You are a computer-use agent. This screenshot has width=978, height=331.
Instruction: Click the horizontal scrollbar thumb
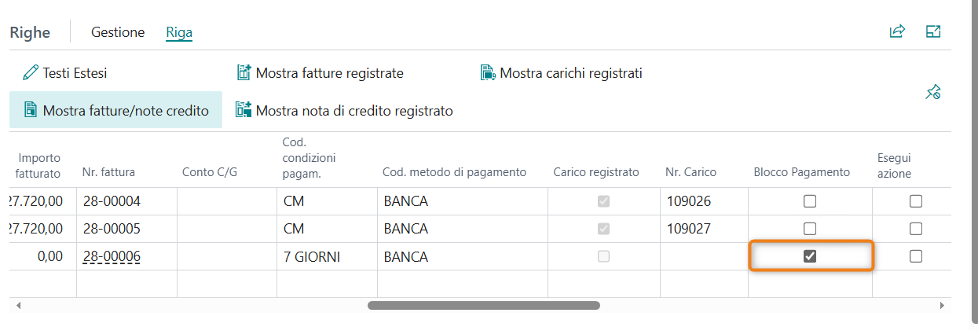pyautogui.click(x=483, y=305)
